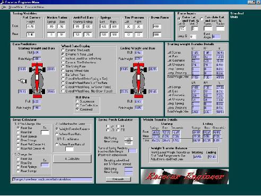Select Rear Bar under If You Change The
This screenshot has width=261, height=196.
click(18, 132)
